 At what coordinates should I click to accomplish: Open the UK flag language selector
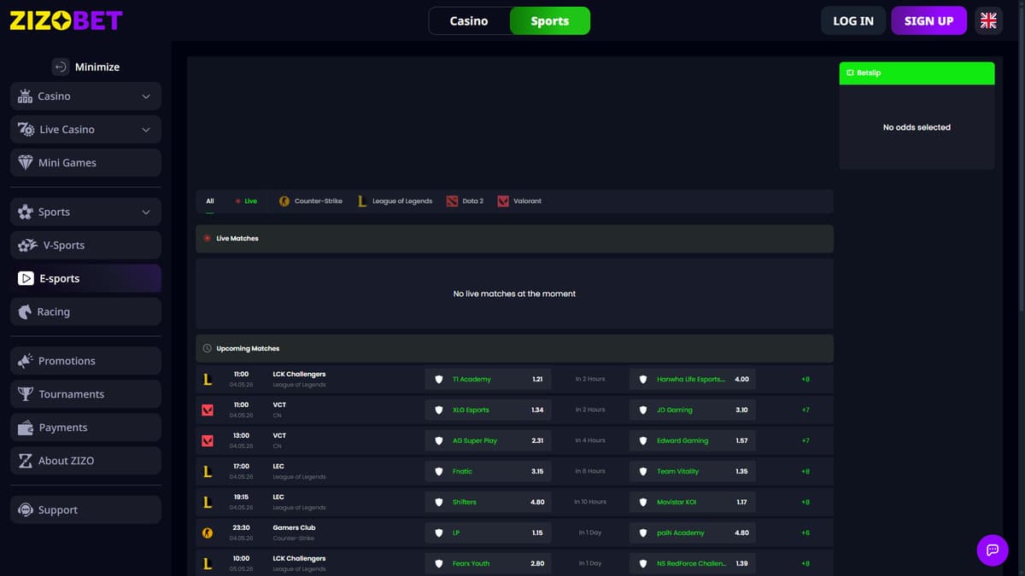point(988,20)
